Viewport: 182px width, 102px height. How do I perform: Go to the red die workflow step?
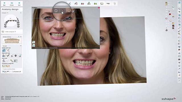(82, 3)
